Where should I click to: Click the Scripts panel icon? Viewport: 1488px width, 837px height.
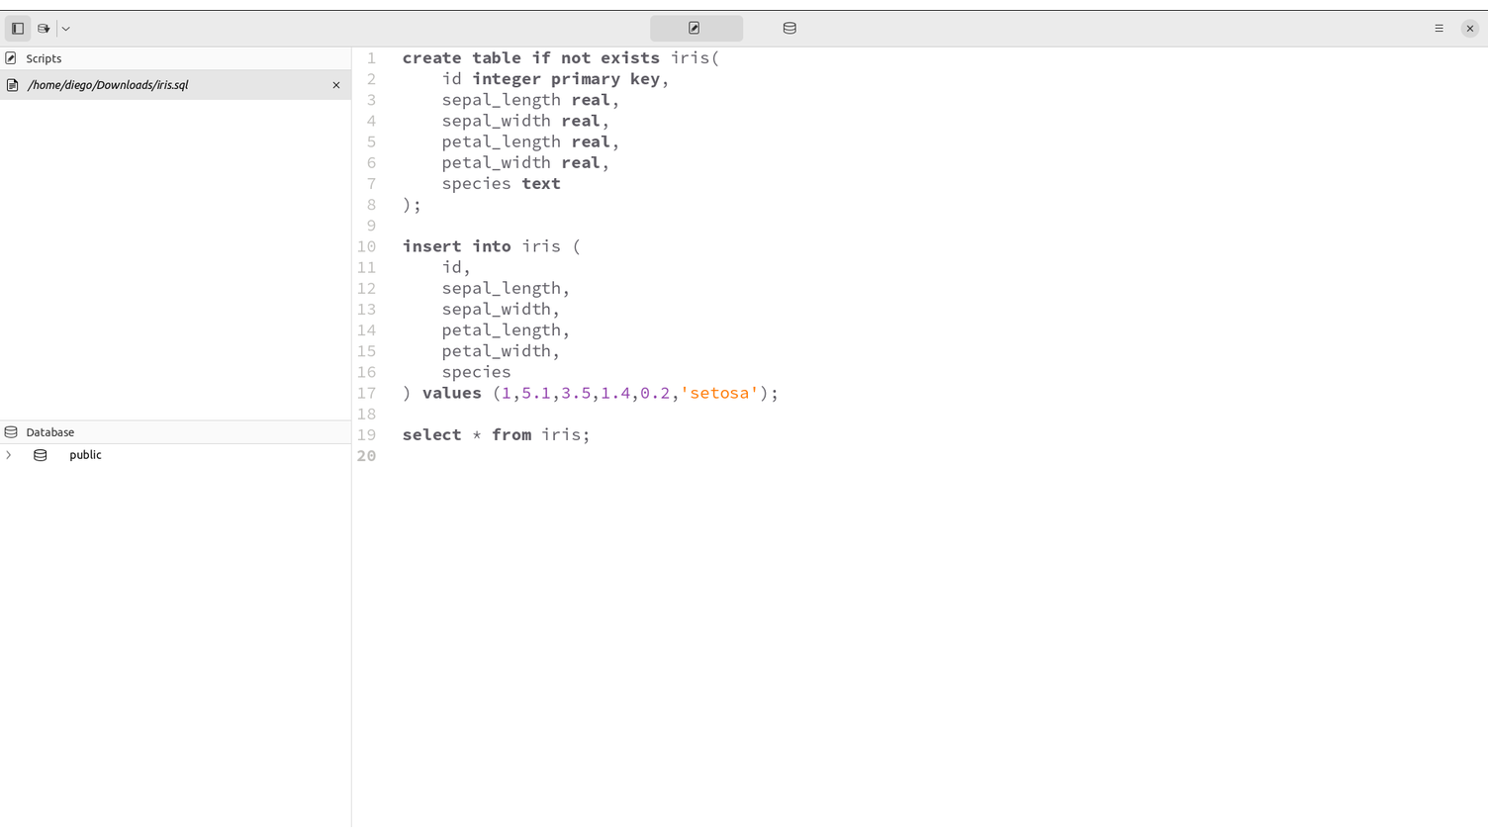click(x=11, y=58)
